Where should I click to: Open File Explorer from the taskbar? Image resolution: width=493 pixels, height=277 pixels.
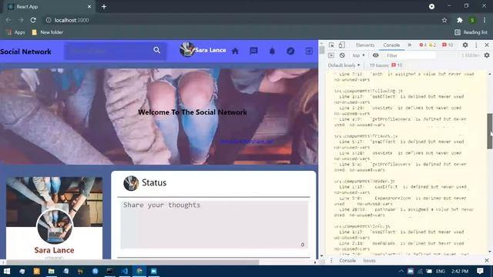tap(52, 271)
